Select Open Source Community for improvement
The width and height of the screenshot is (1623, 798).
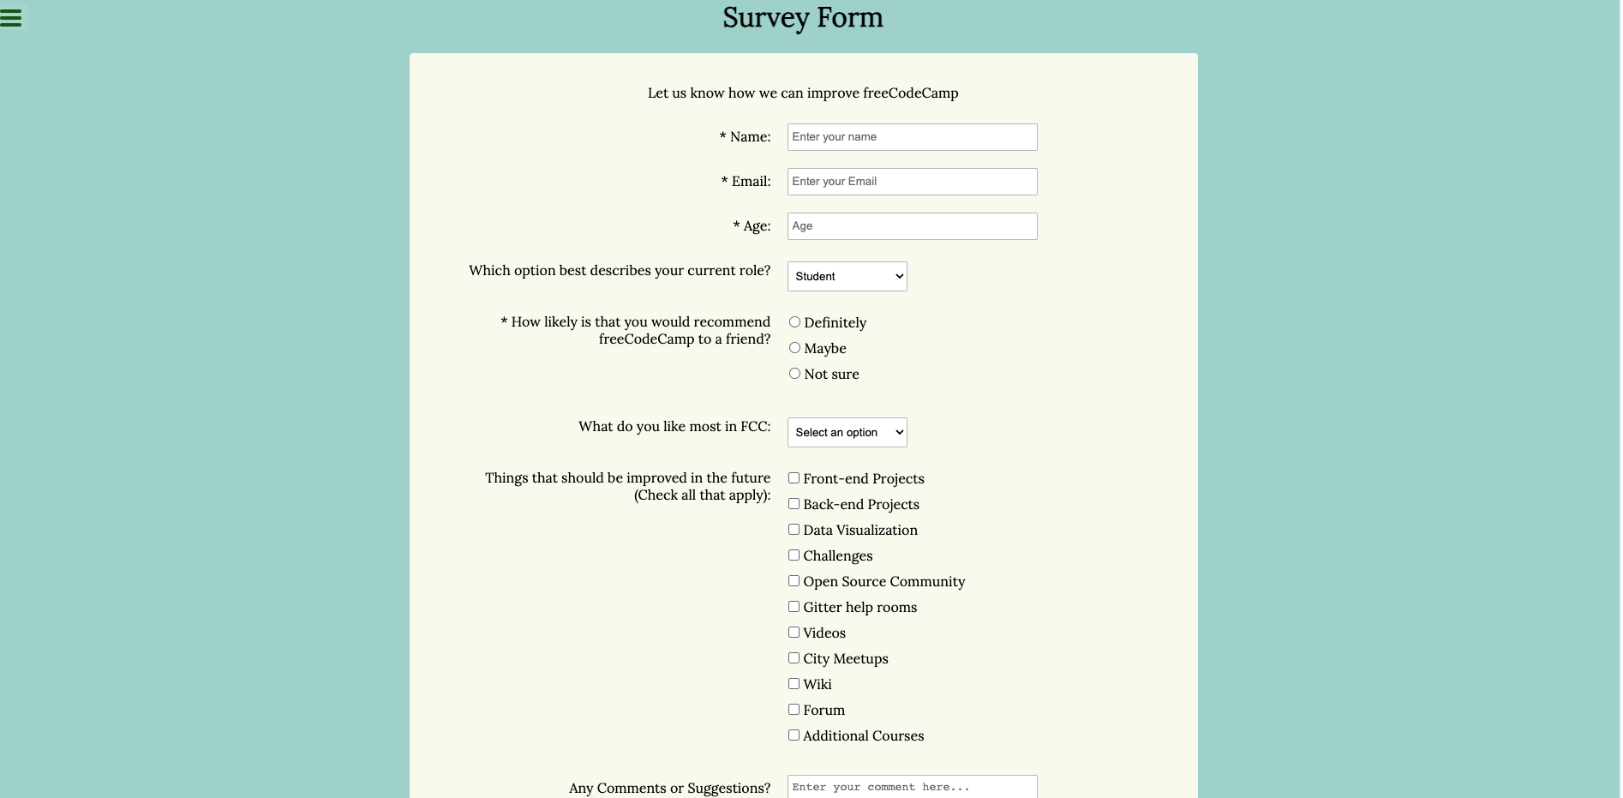[794, 580]
